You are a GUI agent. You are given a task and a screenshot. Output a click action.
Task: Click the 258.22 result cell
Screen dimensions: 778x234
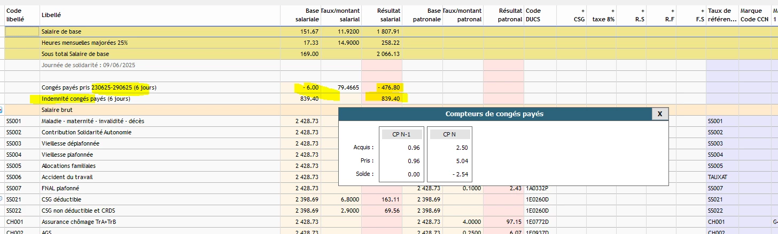pyautogui.click(x=382, y=43)
